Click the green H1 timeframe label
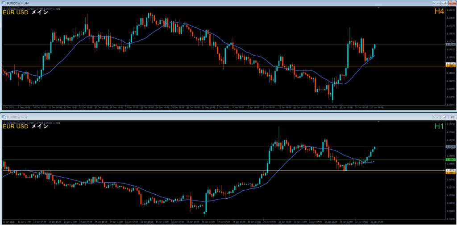The width and height of the screenshot is (457, 225). 439,126
